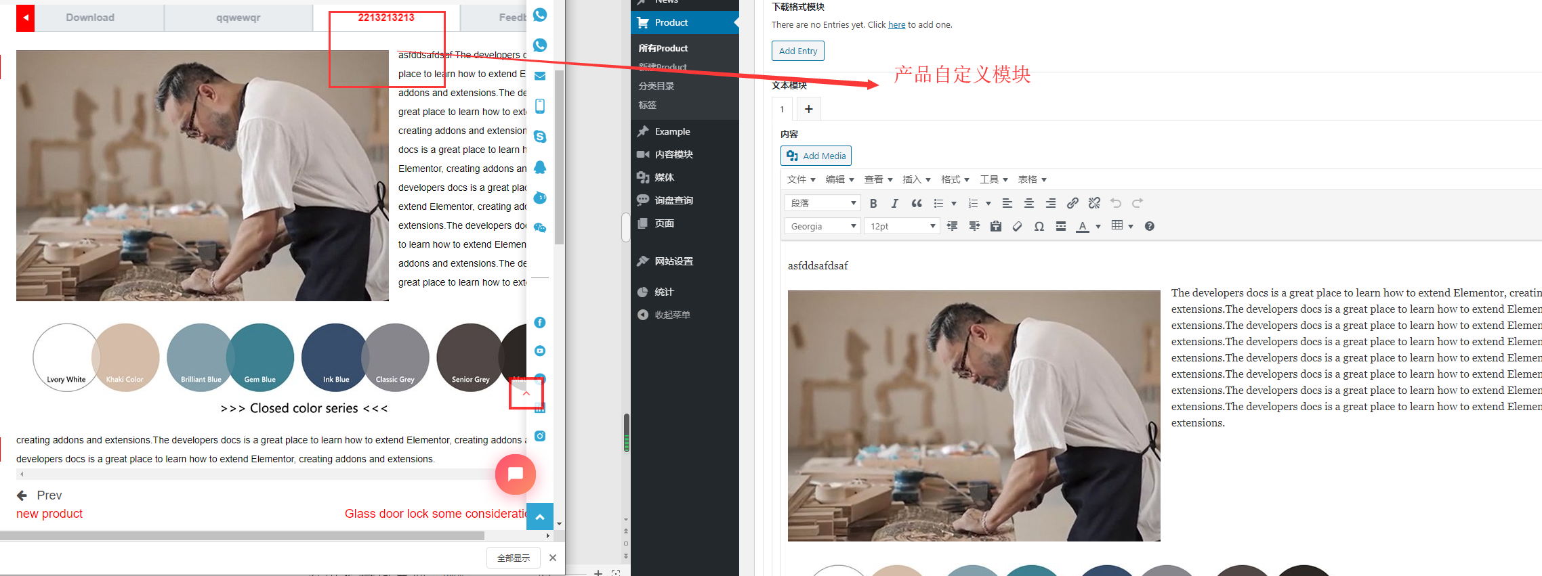Open the 表格 editor menu
1542x576 pixels.
1033,179
